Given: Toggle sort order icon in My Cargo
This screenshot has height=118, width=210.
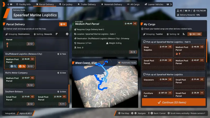Looking at the screenshot, I should [184, 34].
